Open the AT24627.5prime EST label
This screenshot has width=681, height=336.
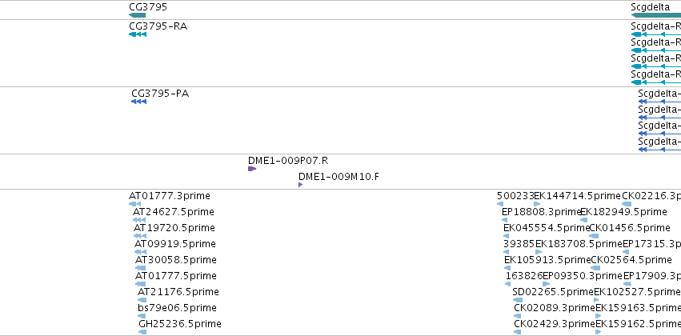tap(173, 212)
